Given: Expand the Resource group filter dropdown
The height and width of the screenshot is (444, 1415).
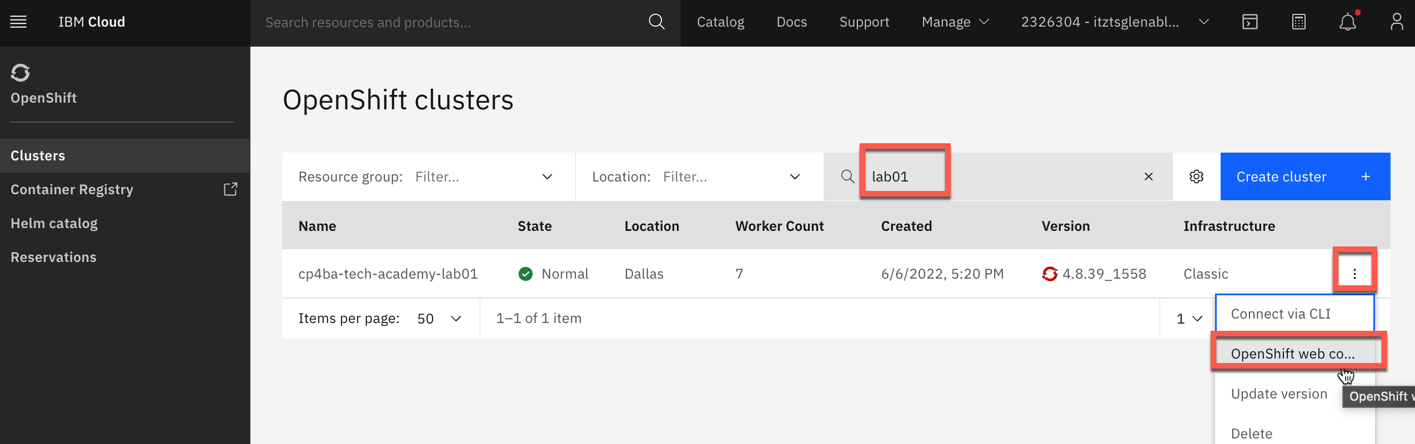Looking at the screenshot, I should pos(428,176).
